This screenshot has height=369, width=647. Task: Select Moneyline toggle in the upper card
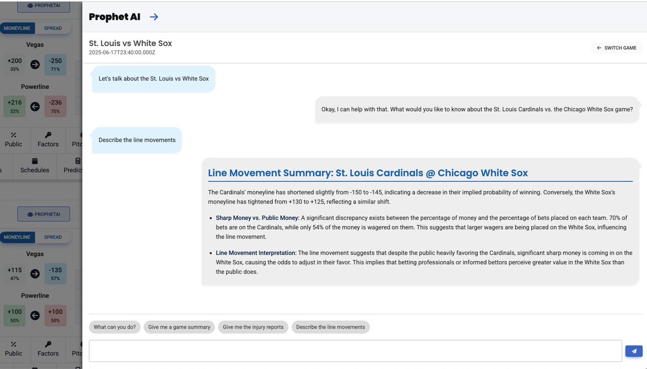pos(17,28)
